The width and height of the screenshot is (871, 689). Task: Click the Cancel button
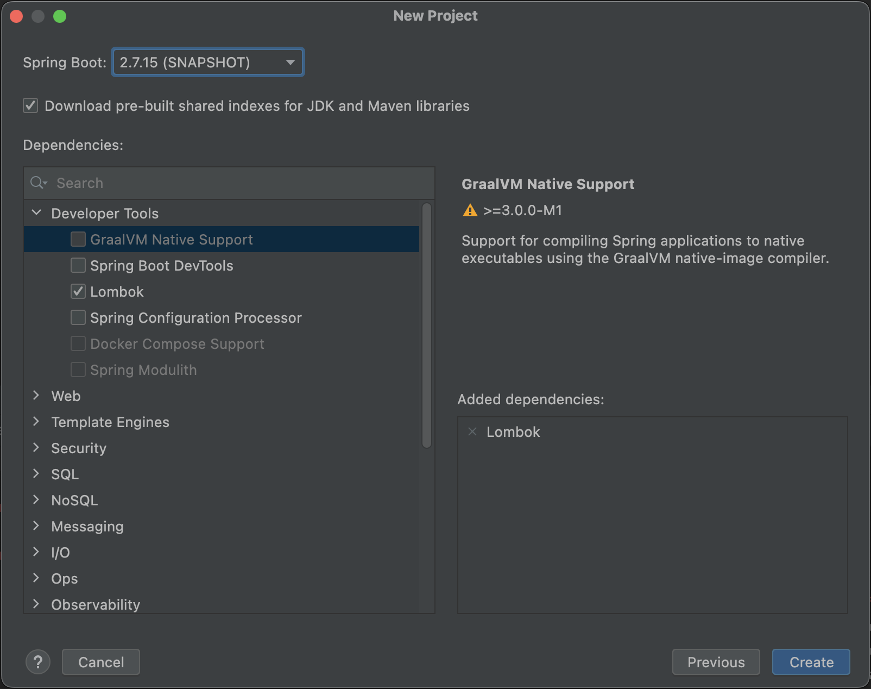(101, 662)
